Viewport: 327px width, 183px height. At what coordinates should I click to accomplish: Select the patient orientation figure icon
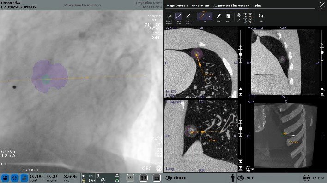coord(232,178)
